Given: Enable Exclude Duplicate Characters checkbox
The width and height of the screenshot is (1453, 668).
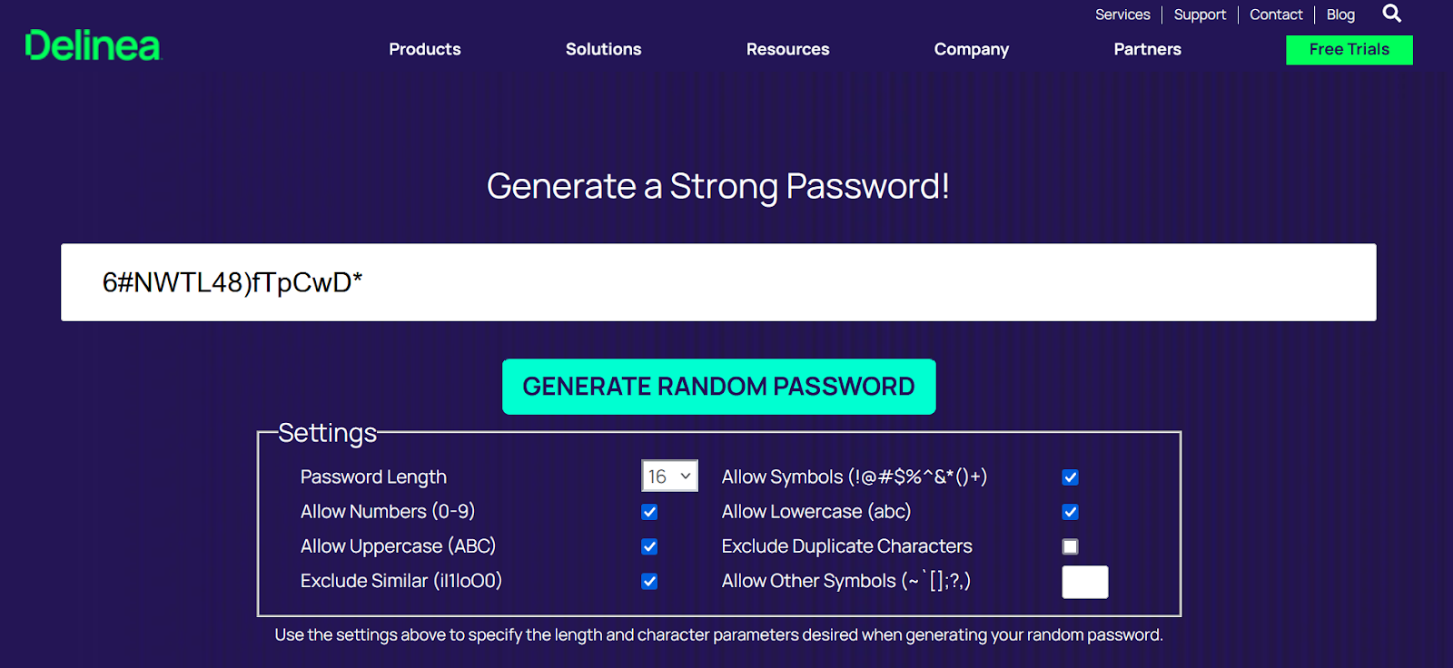Looking at the screenshot, I should pos(1071,546).
